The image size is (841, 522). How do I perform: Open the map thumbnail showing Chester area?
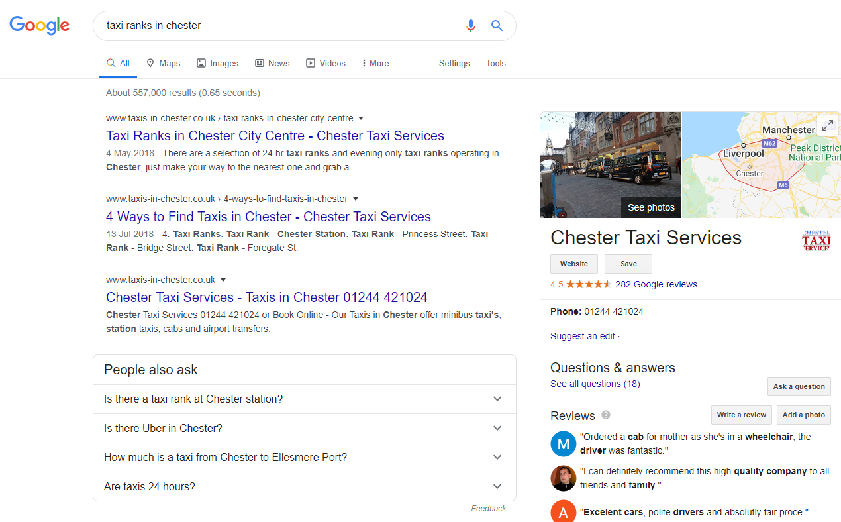[x=762, y=164]
